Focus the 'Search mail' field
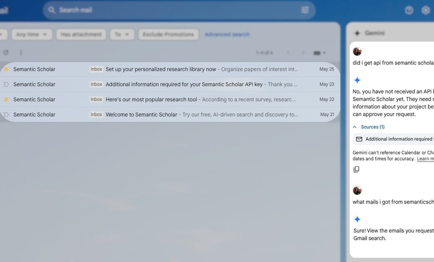Screen dimensions: 434x262 coord(179,10)
